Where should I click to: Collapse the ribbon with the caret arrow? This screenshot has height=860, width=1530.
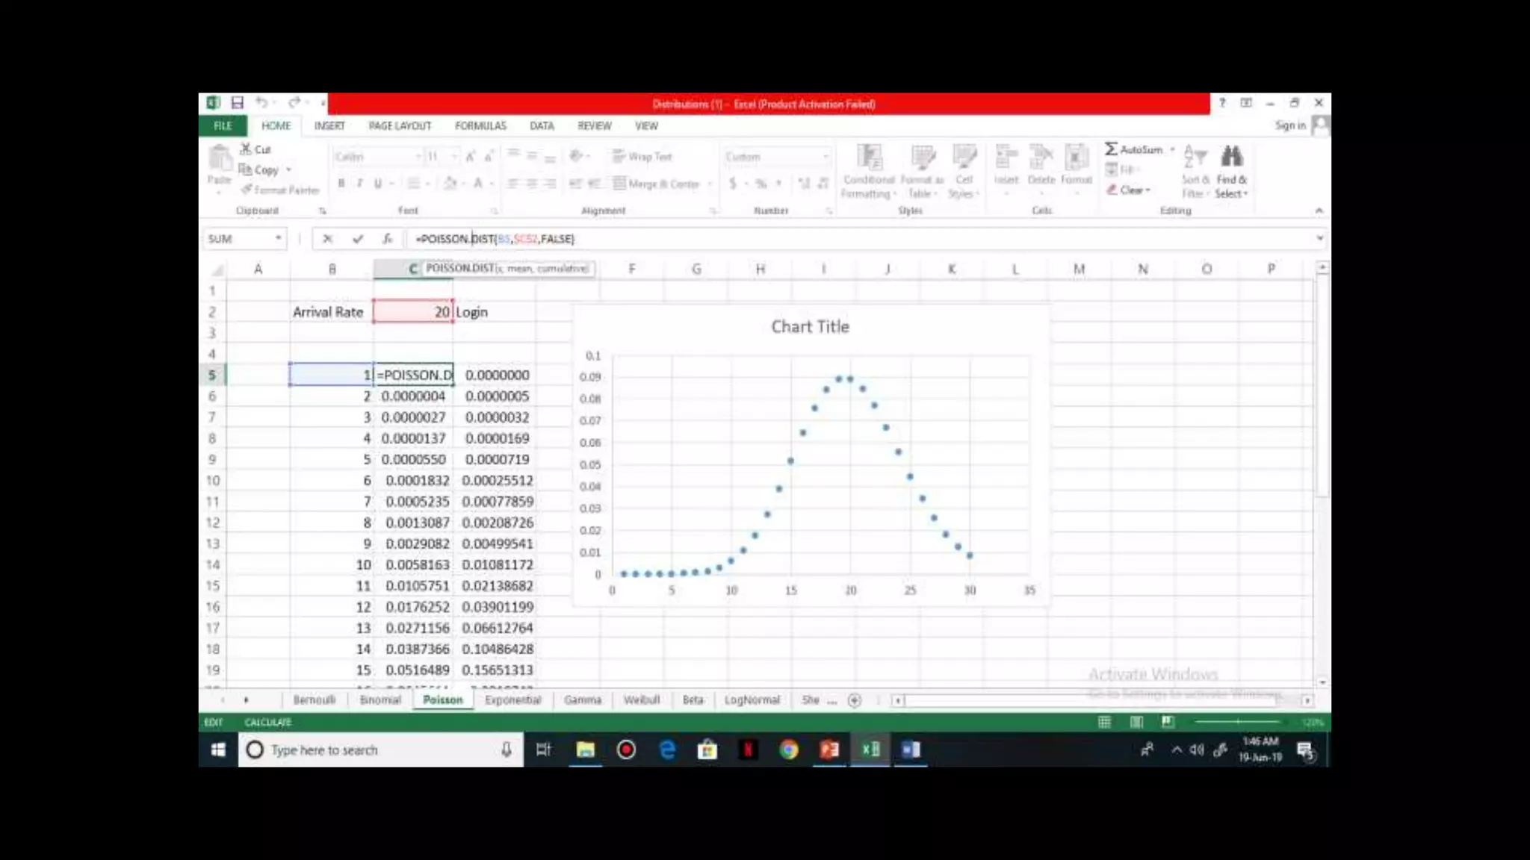(1319, 211)
